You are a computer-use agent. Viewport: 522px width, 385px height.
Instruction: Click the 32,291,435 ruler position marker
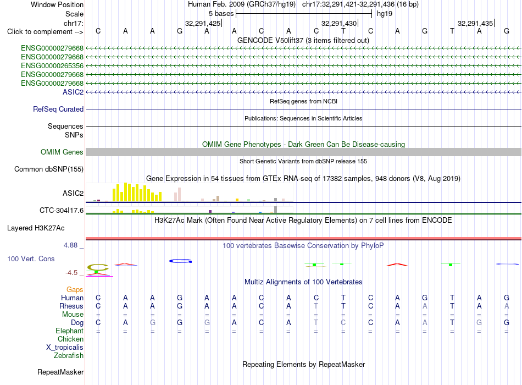[475, 23]
